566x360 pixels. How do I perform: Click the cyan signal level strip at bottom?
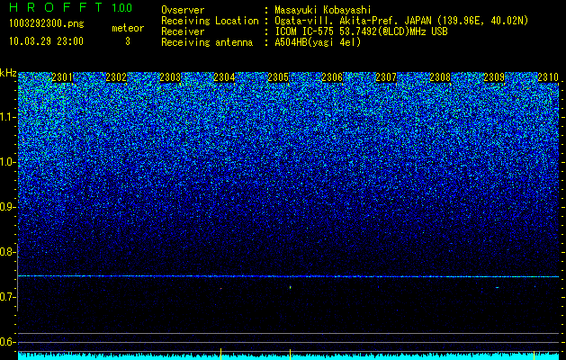pos(289,356)
